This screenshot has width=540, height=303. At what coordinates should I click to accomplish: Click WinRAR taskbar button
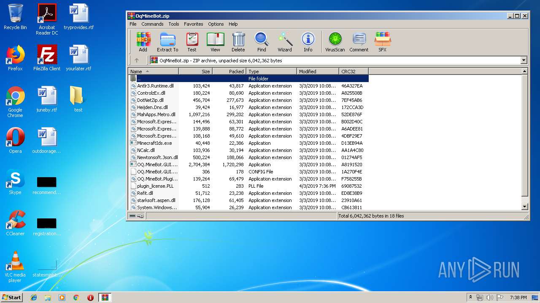pyautogui.click(x=105, y=298)
